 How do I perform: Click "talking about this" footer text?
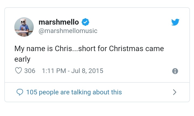(97, 92)
